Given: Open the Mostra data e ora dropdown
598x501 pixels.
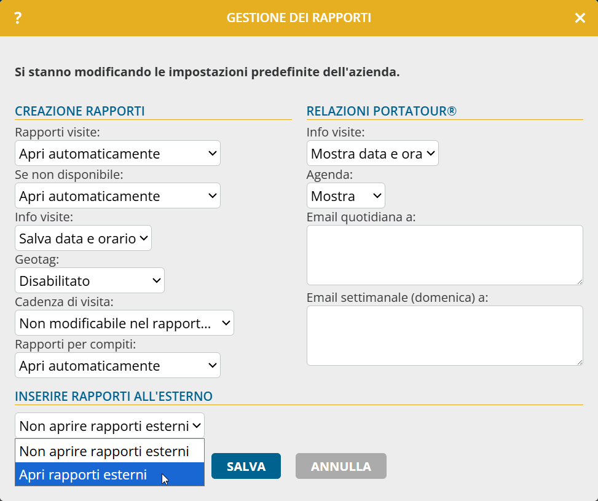Looking at the screenshot, I should (x=372, y=154).
